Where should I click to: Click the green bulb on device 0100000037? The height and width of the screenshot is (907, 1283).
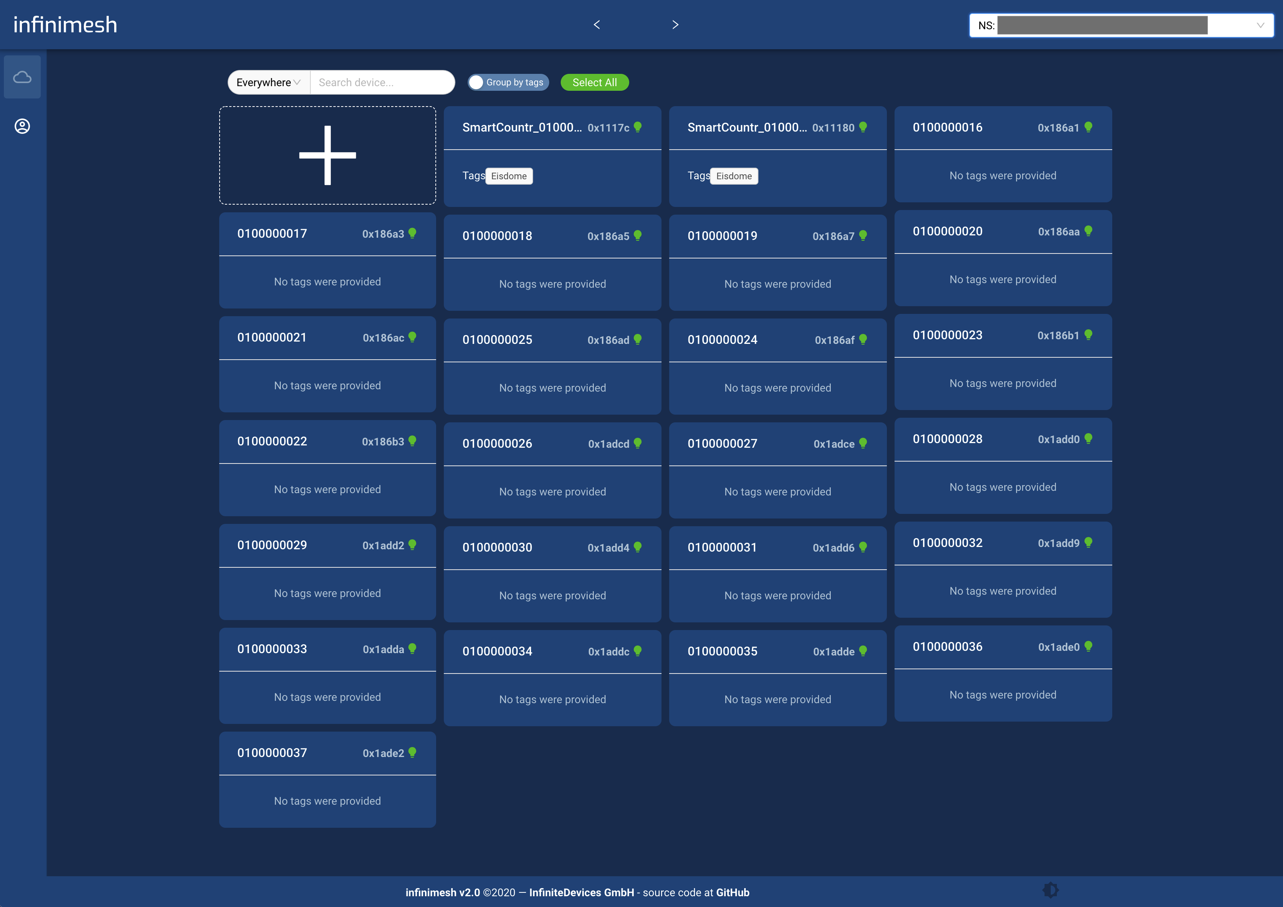coord(412,752)
